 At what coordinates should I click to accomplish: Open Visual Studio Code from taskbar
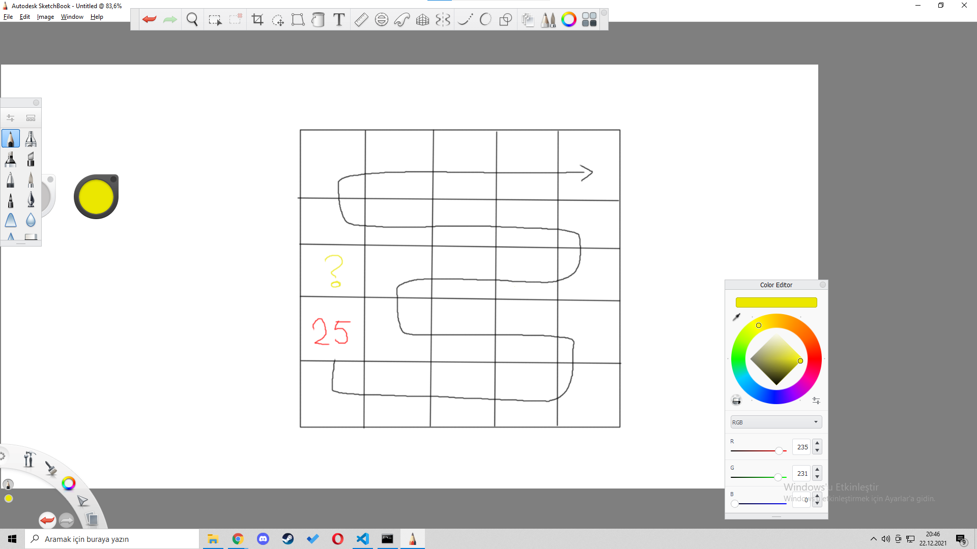point(362,539)
